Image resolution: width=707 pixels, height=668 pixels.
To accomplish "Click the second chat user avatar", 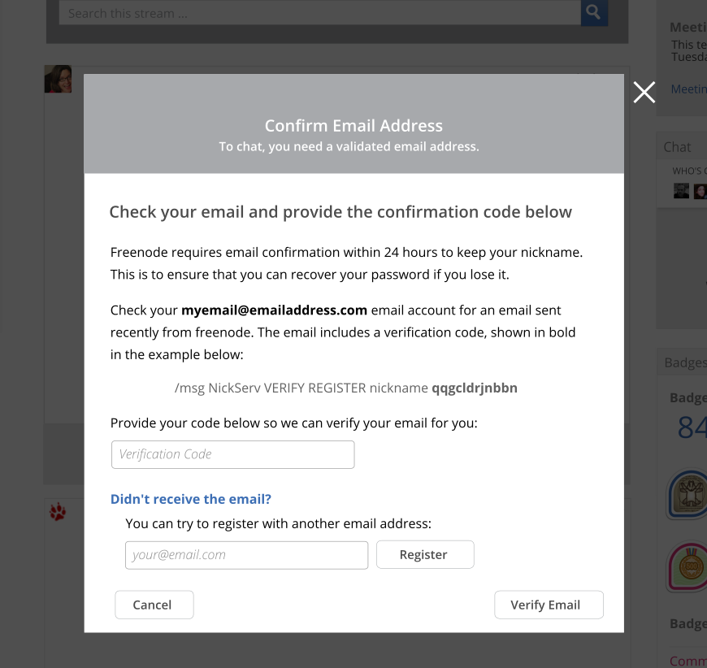I will pos(700,191).
